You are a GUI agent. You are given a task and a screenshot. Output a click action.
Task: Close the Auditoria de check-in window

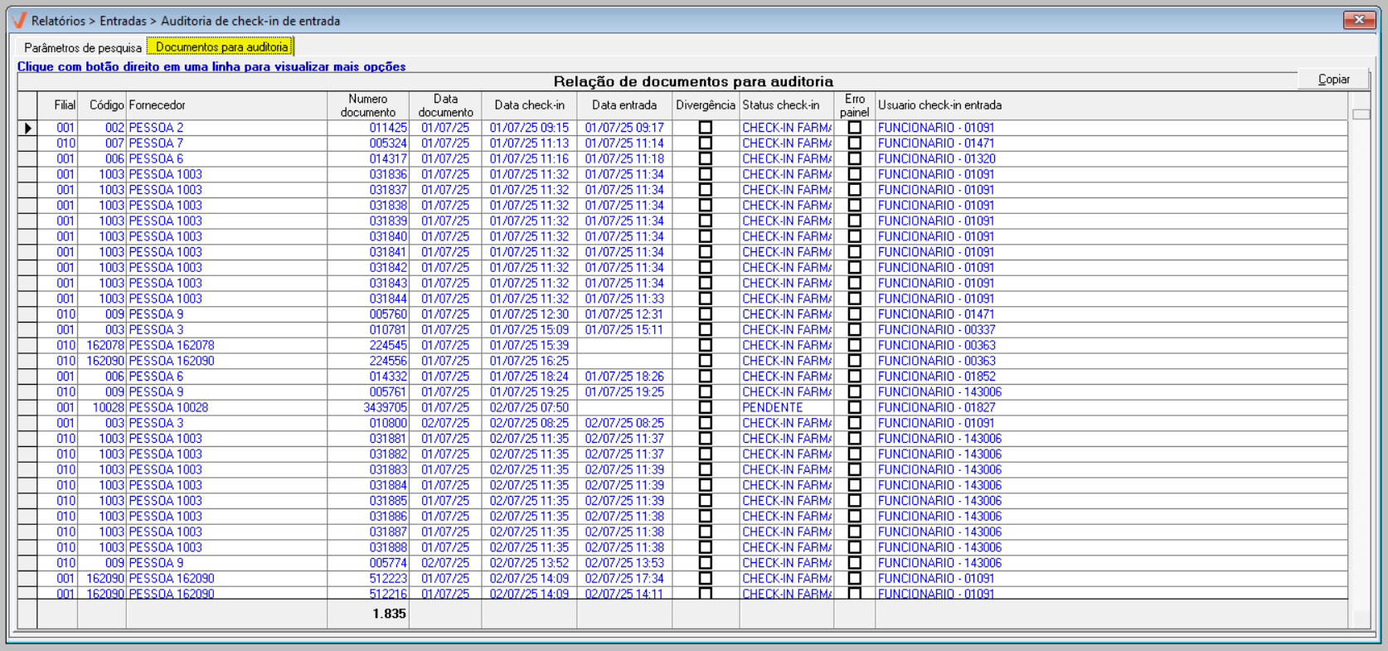1359,20
